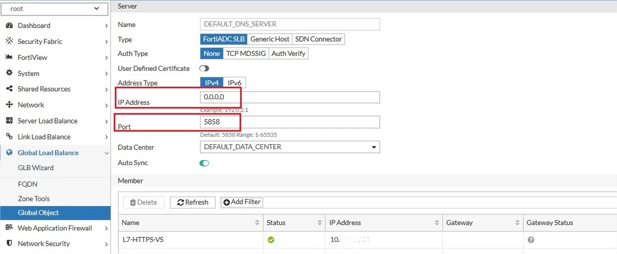Expand the Link Load Balance chevron
617x254 pixels.
107,137
